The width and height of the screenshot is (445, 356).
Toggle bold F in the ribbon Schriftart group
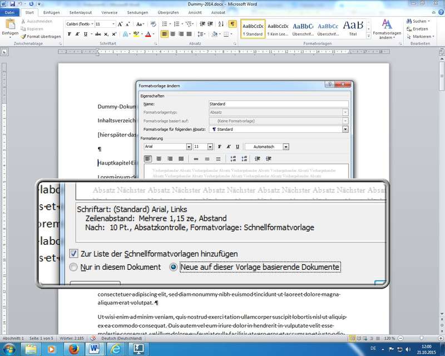pyautogui.click(x=69, y=34)
